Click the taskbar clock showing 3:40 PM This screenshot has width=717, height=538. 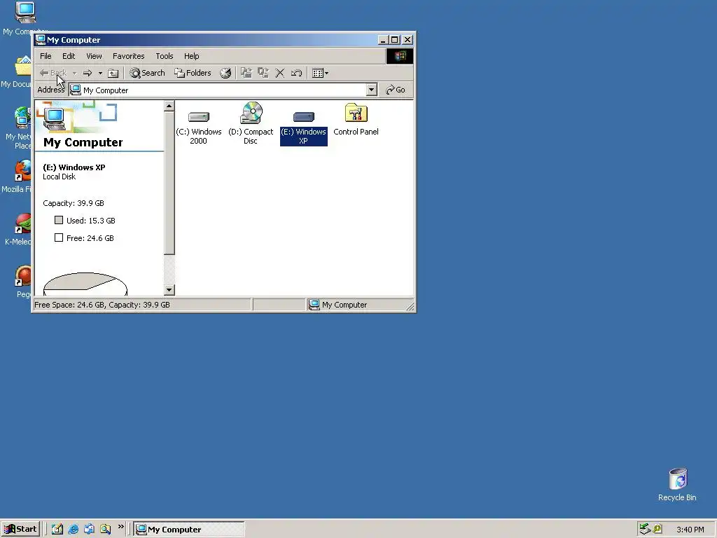coord(690,530)
